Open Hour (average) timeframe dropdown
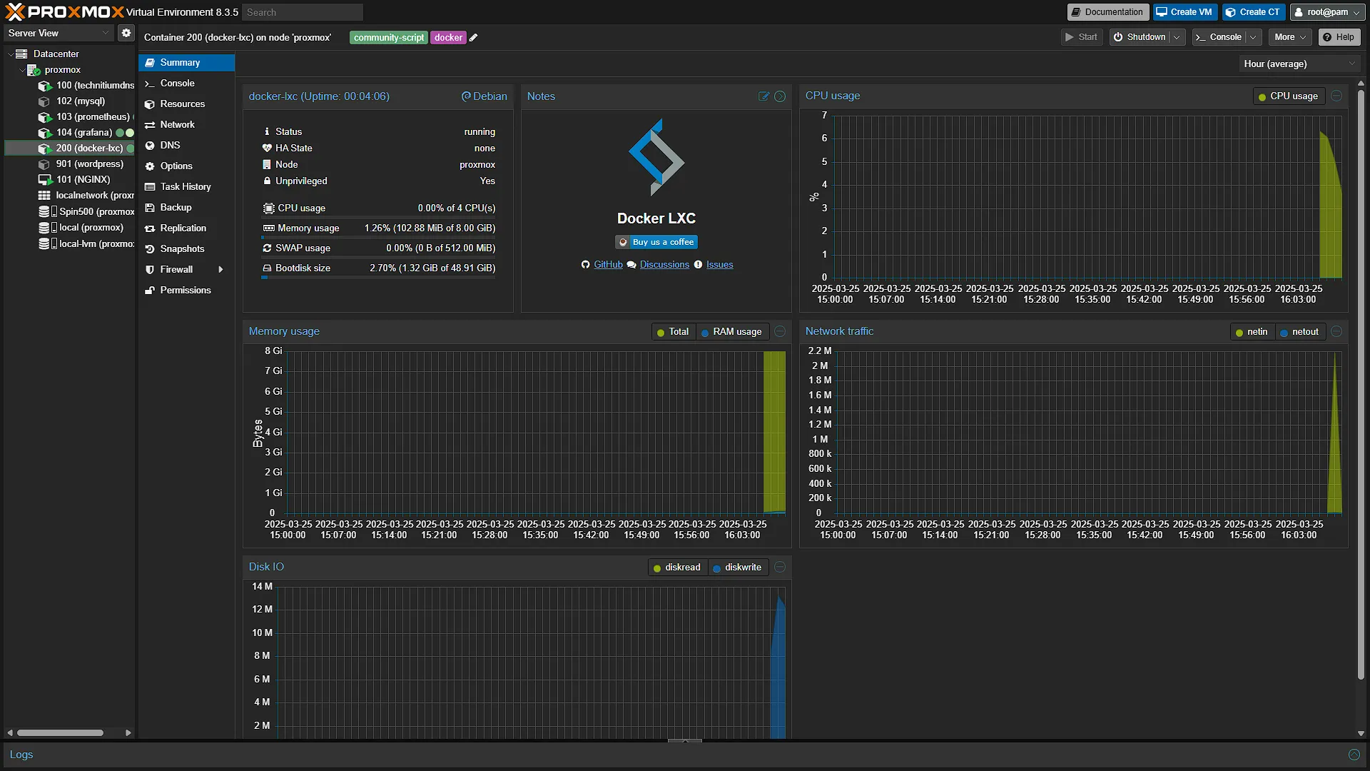 pos(1299,64)
